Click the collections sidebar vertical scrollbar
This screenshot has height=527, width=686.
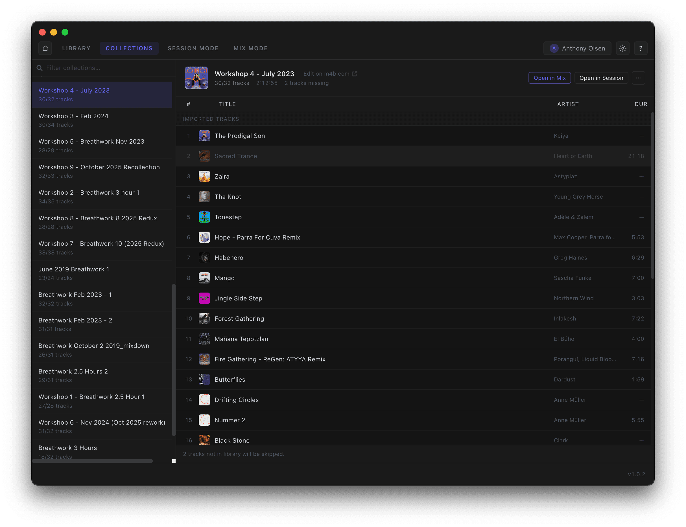(174, 360)
